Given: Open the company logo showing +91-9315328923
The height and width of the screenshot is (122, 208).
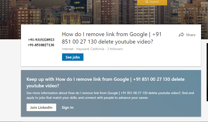Looking at the screenshot, I should click(41, 42).
